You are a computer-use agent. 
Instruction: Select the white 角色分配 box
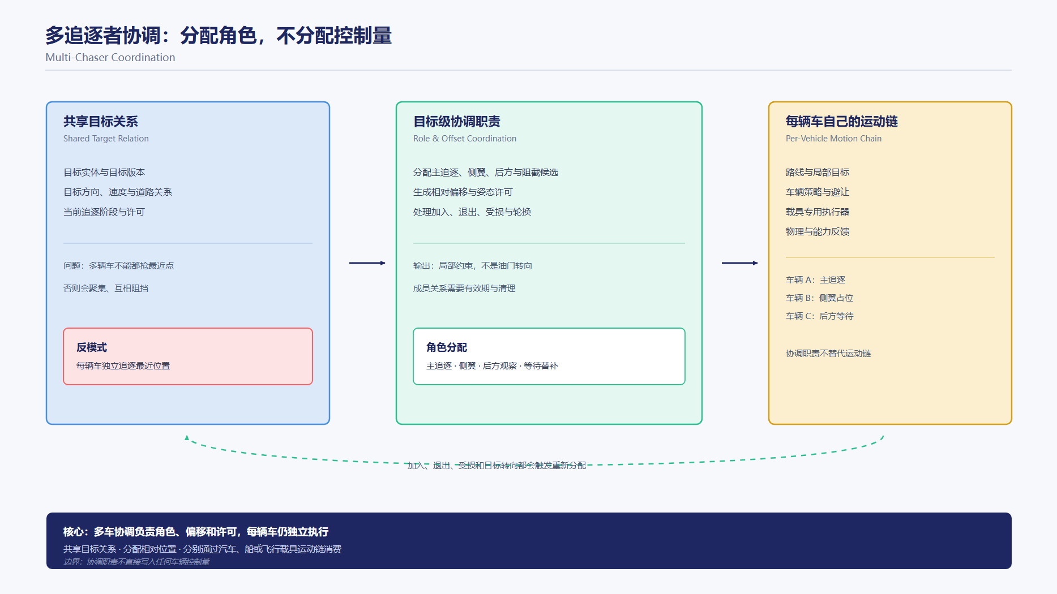(549, 356)
